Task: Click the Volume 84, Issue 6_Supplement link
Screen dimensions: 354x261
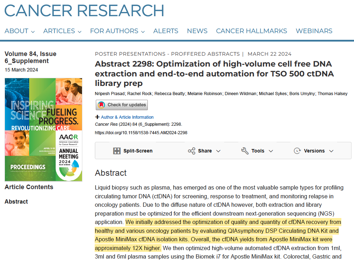Action: tap(30, 57)
